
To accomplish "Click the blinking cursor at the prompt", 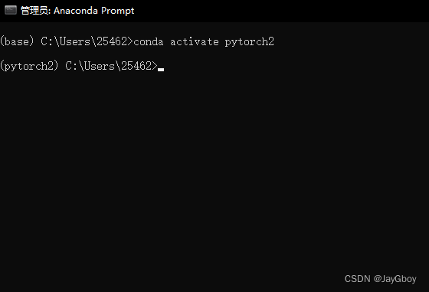I will (161, 70).
